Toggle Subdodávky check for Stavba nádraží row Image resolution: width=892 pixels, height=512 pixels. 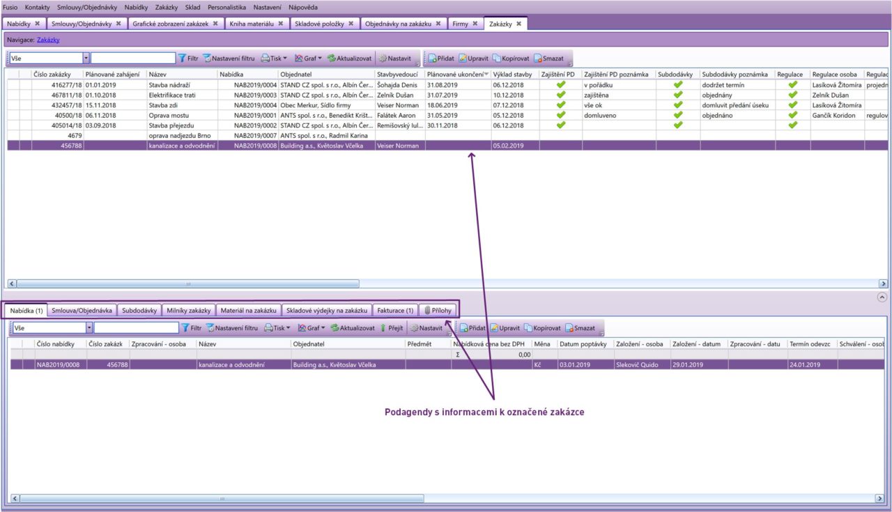(x=678, y=85)
